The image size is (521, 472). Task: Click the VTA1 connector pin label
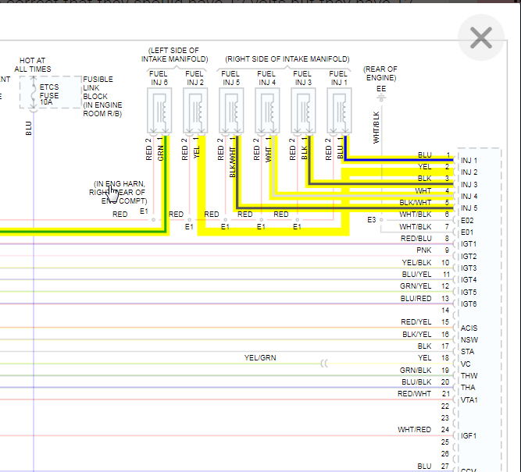click(x=469, y=399)
